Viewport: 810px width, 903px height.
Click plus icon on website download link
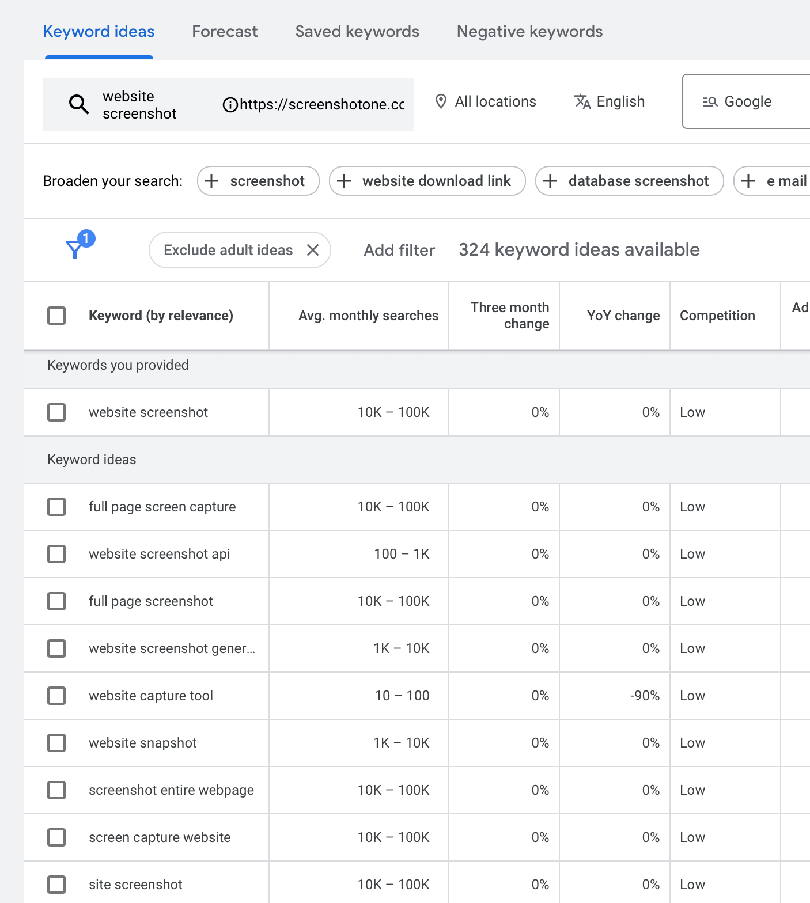coord(344,181)
